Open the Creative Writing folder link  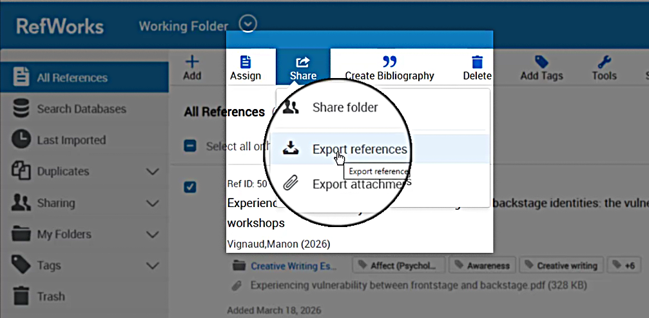[x=293, y=266]
